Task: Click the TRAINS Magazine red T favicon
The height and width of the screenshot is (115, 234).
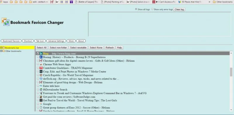Action: [x=41, y=68]
